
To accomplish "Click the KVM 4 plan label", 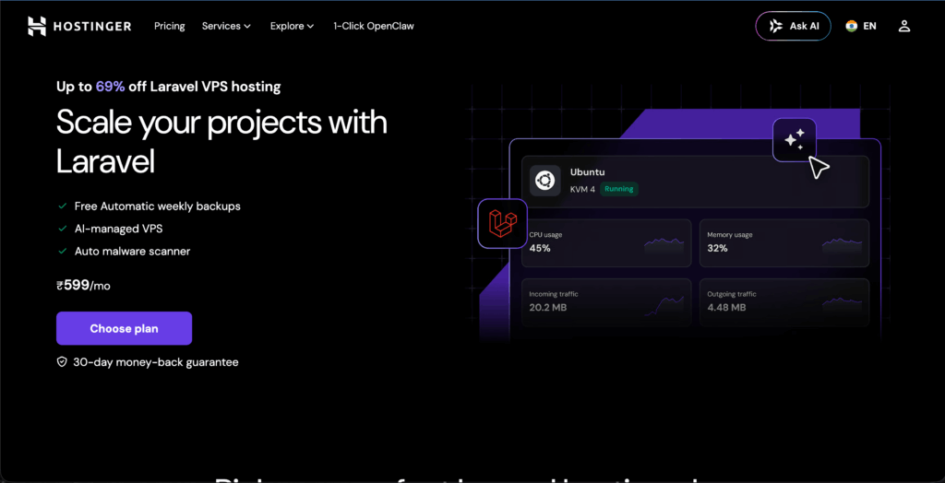I will (x=583, y=189).
